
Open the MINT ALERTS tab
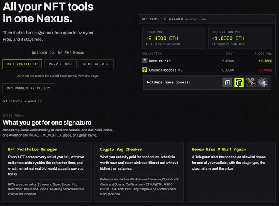pyautogui.click(x=96, y=64)
